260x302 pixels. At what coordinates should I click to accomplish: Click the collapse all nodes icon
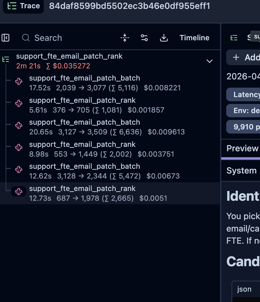pyautogui.click(x=125, y=38)
